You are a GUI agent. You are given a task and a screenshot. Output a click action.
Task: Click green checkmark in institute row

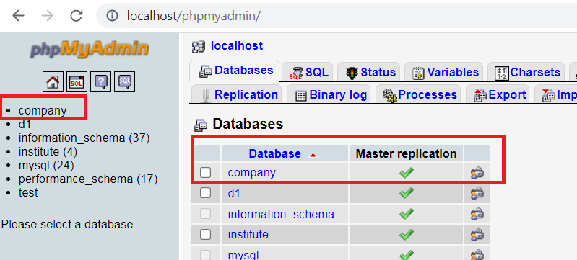pyautogui.click(x=407, y=234)
